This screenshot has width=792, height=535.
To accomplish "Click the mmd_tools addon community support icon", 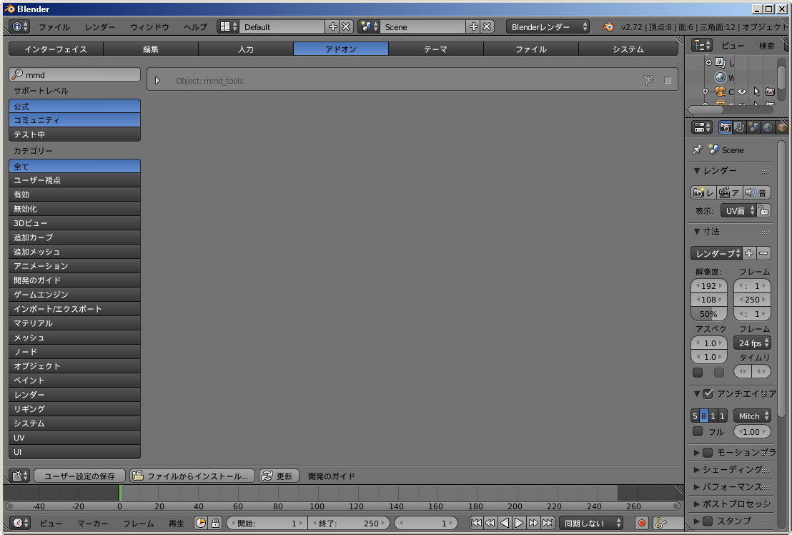I will pos(648,80).
